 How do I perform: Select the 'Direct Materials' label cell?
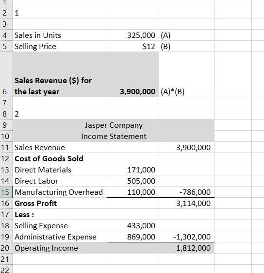coord(60,170)
